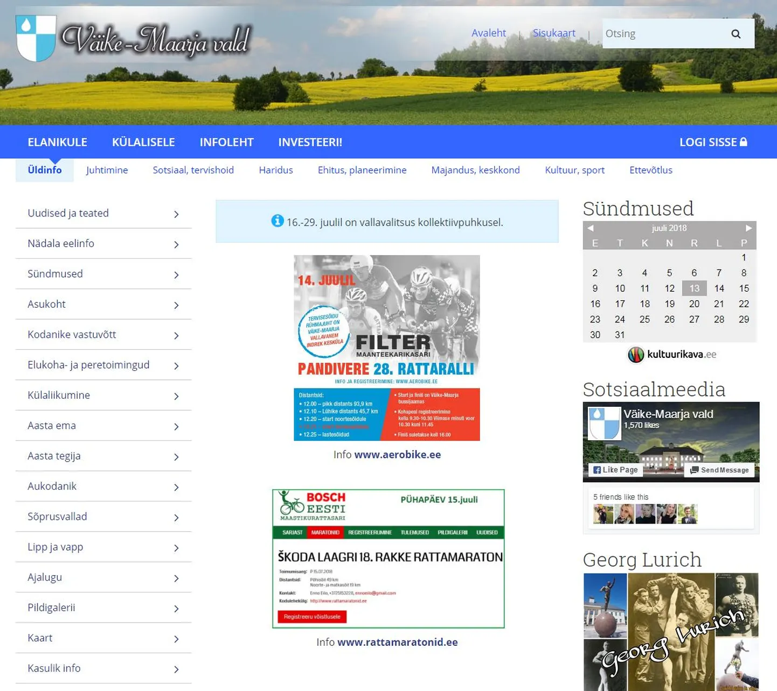Click the info icon in the notice banner
Viewport: 777px width, 691px height.
(x=277, y=221)
